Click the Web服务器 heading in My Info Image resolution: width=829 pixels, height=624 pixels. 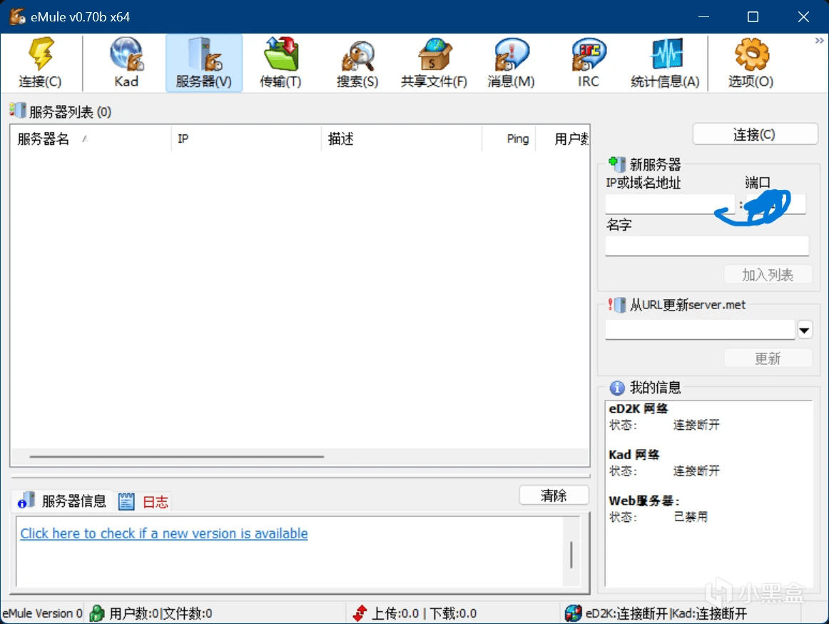click(x=644, y=500)
